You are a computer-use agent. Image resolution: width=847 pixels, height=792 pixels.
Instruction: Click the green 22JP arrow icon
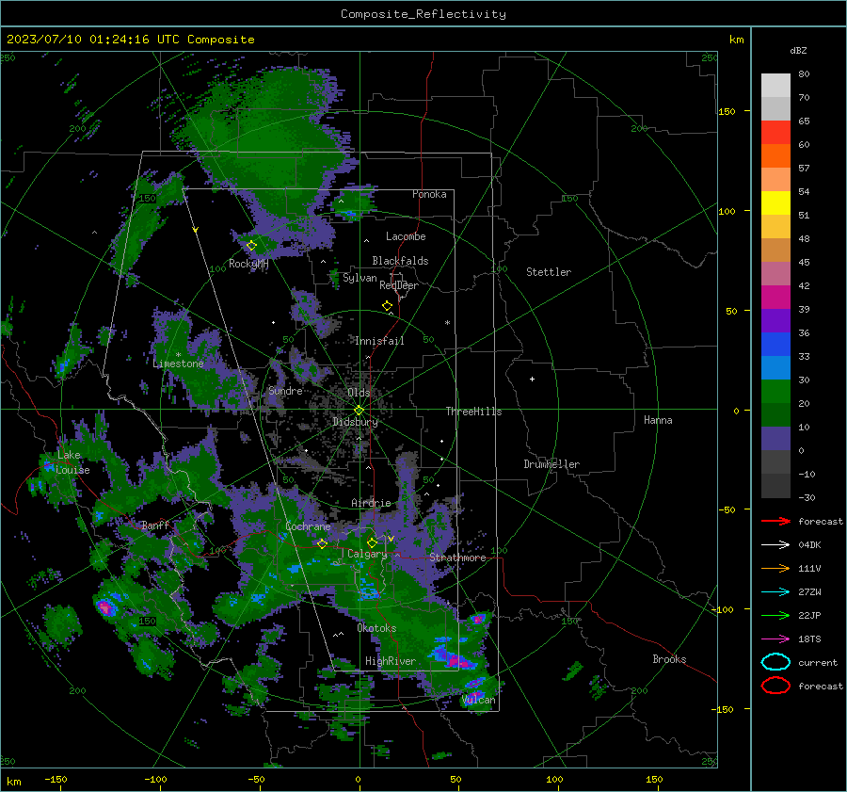pos(775,615)
